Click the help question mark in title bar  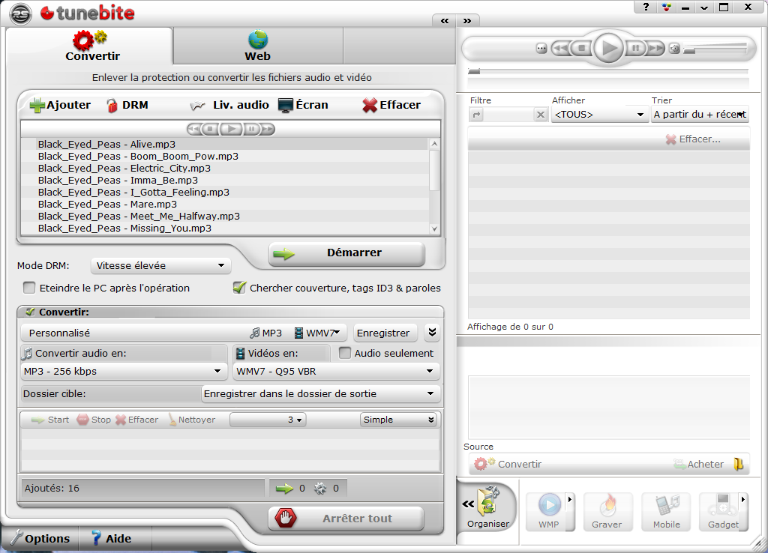point(646,7)
